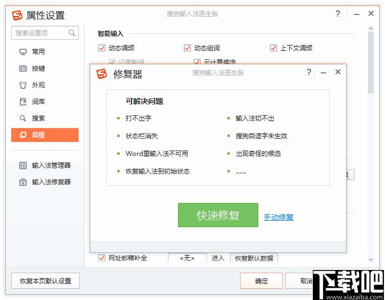Click the search magnifier icon in settings box
This screenshot has height=300, width=385.
[x=72, y=33]
